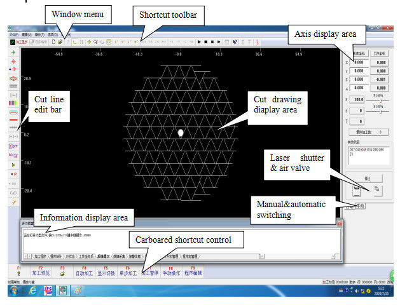Click the F8 手动操作 shortcut button
The image size is (400, 305).
[171, 271]
